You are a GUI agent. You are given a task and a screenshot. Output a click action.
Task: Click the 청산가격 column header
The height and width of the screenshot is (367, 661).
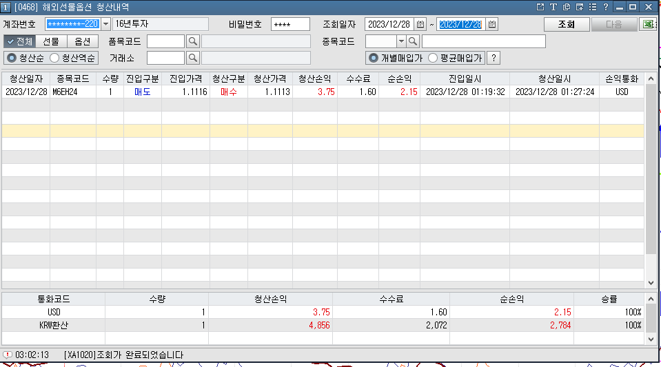tap(270, 78)
